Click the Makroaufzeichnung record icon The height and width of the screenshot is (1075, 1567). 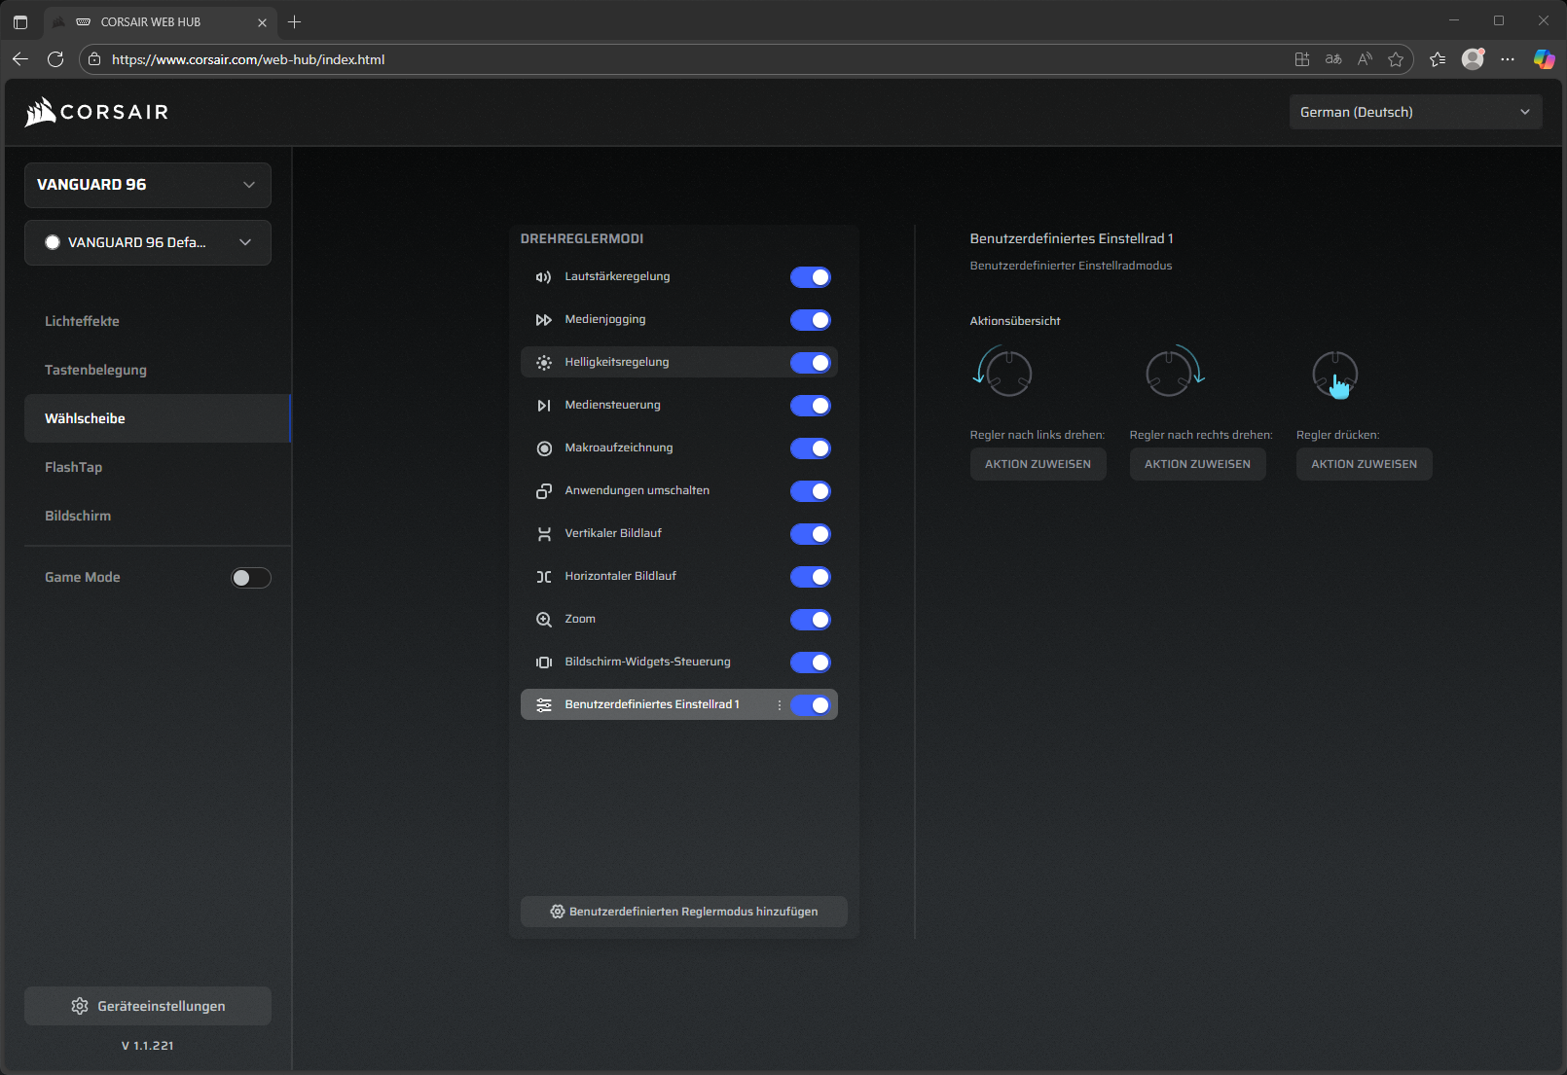click(544, 448)
